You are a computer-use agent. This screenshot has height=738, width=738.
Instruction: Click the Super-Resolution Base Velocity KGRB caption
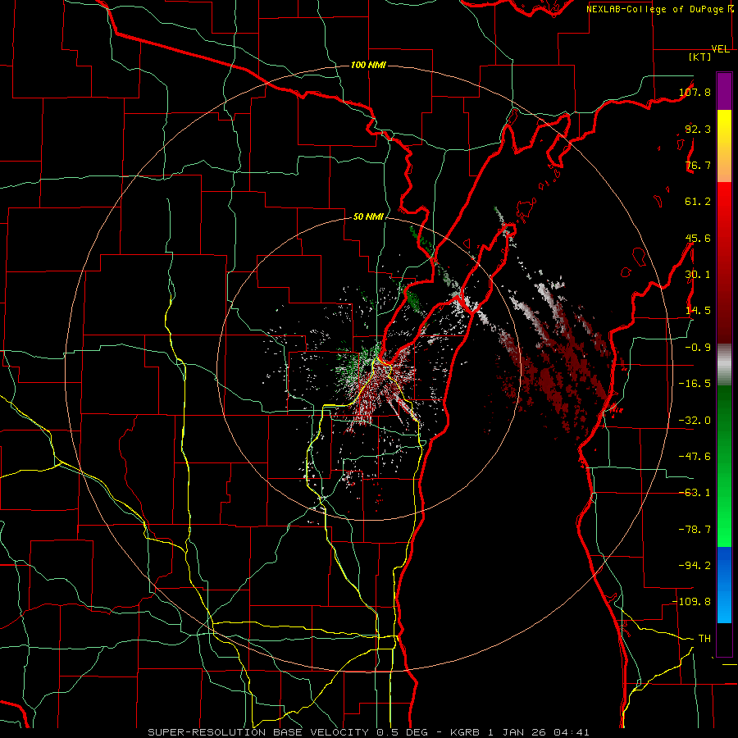click(x=368, y=732)
